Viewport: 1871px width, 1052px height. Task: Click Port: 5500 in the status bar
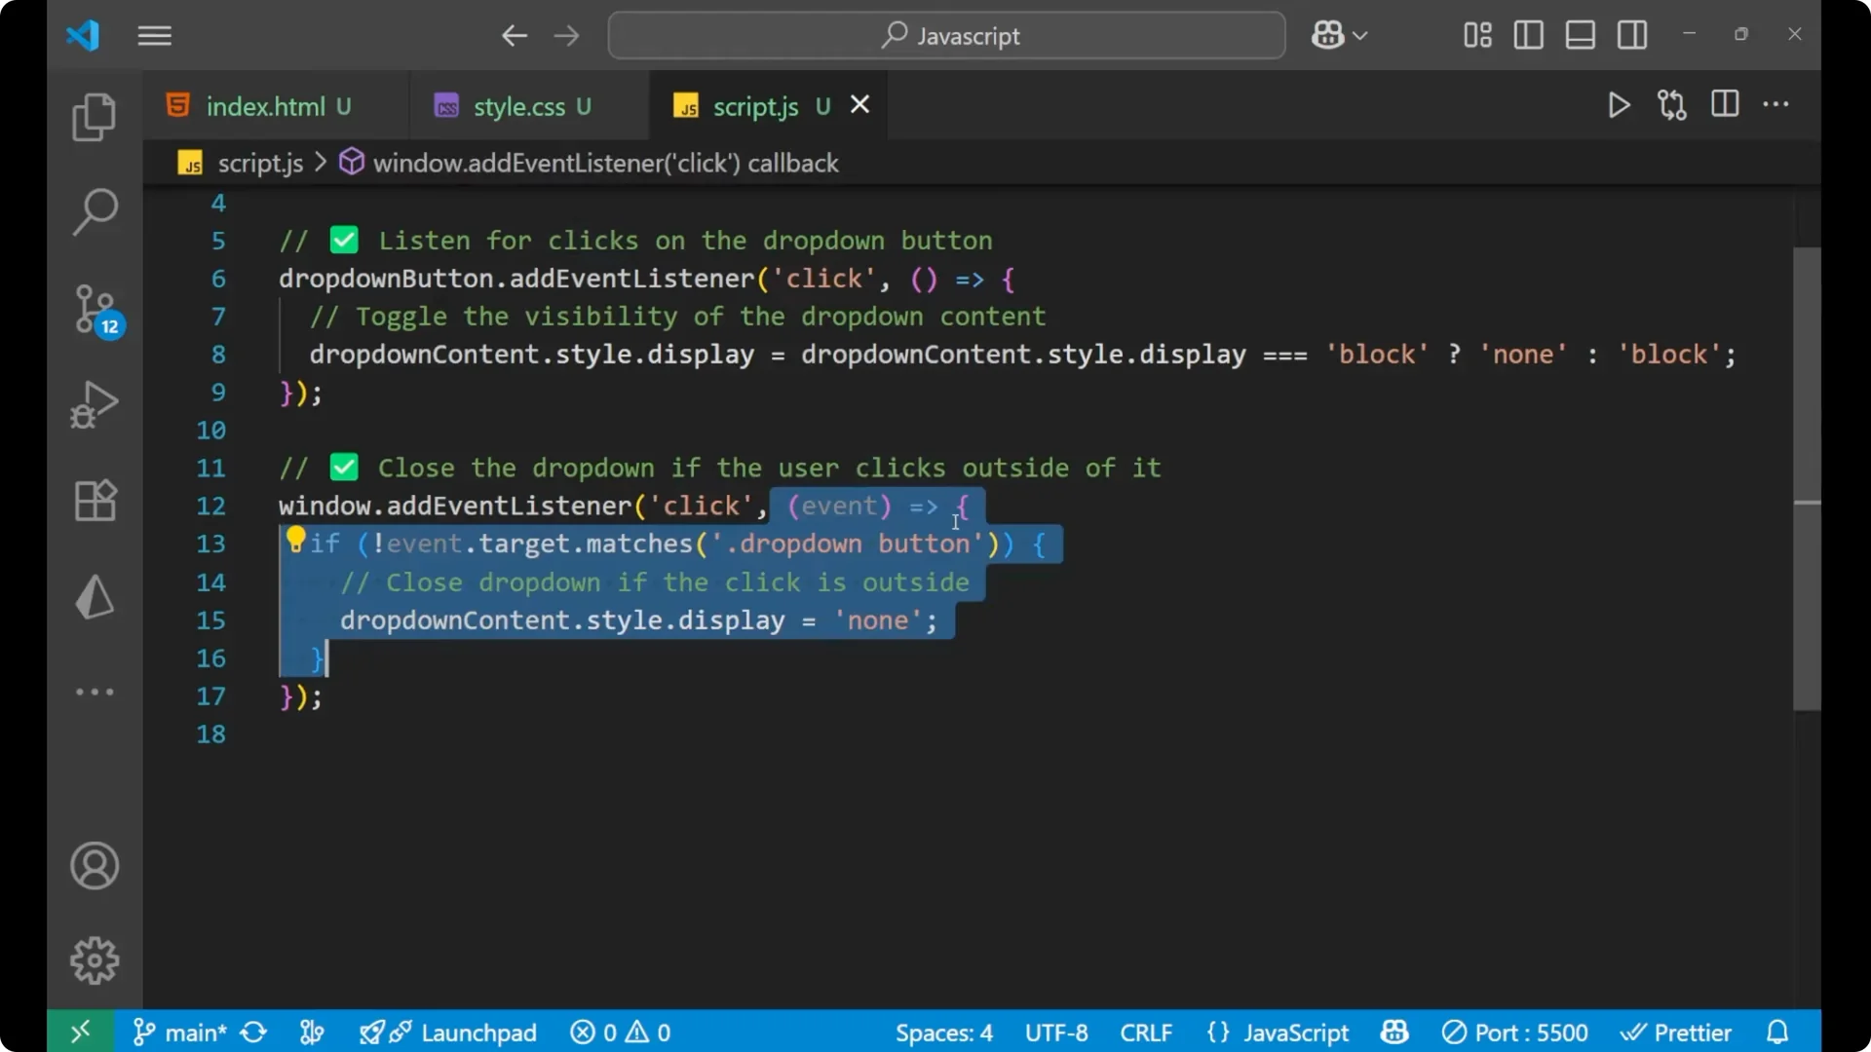coord(1526,1032)
